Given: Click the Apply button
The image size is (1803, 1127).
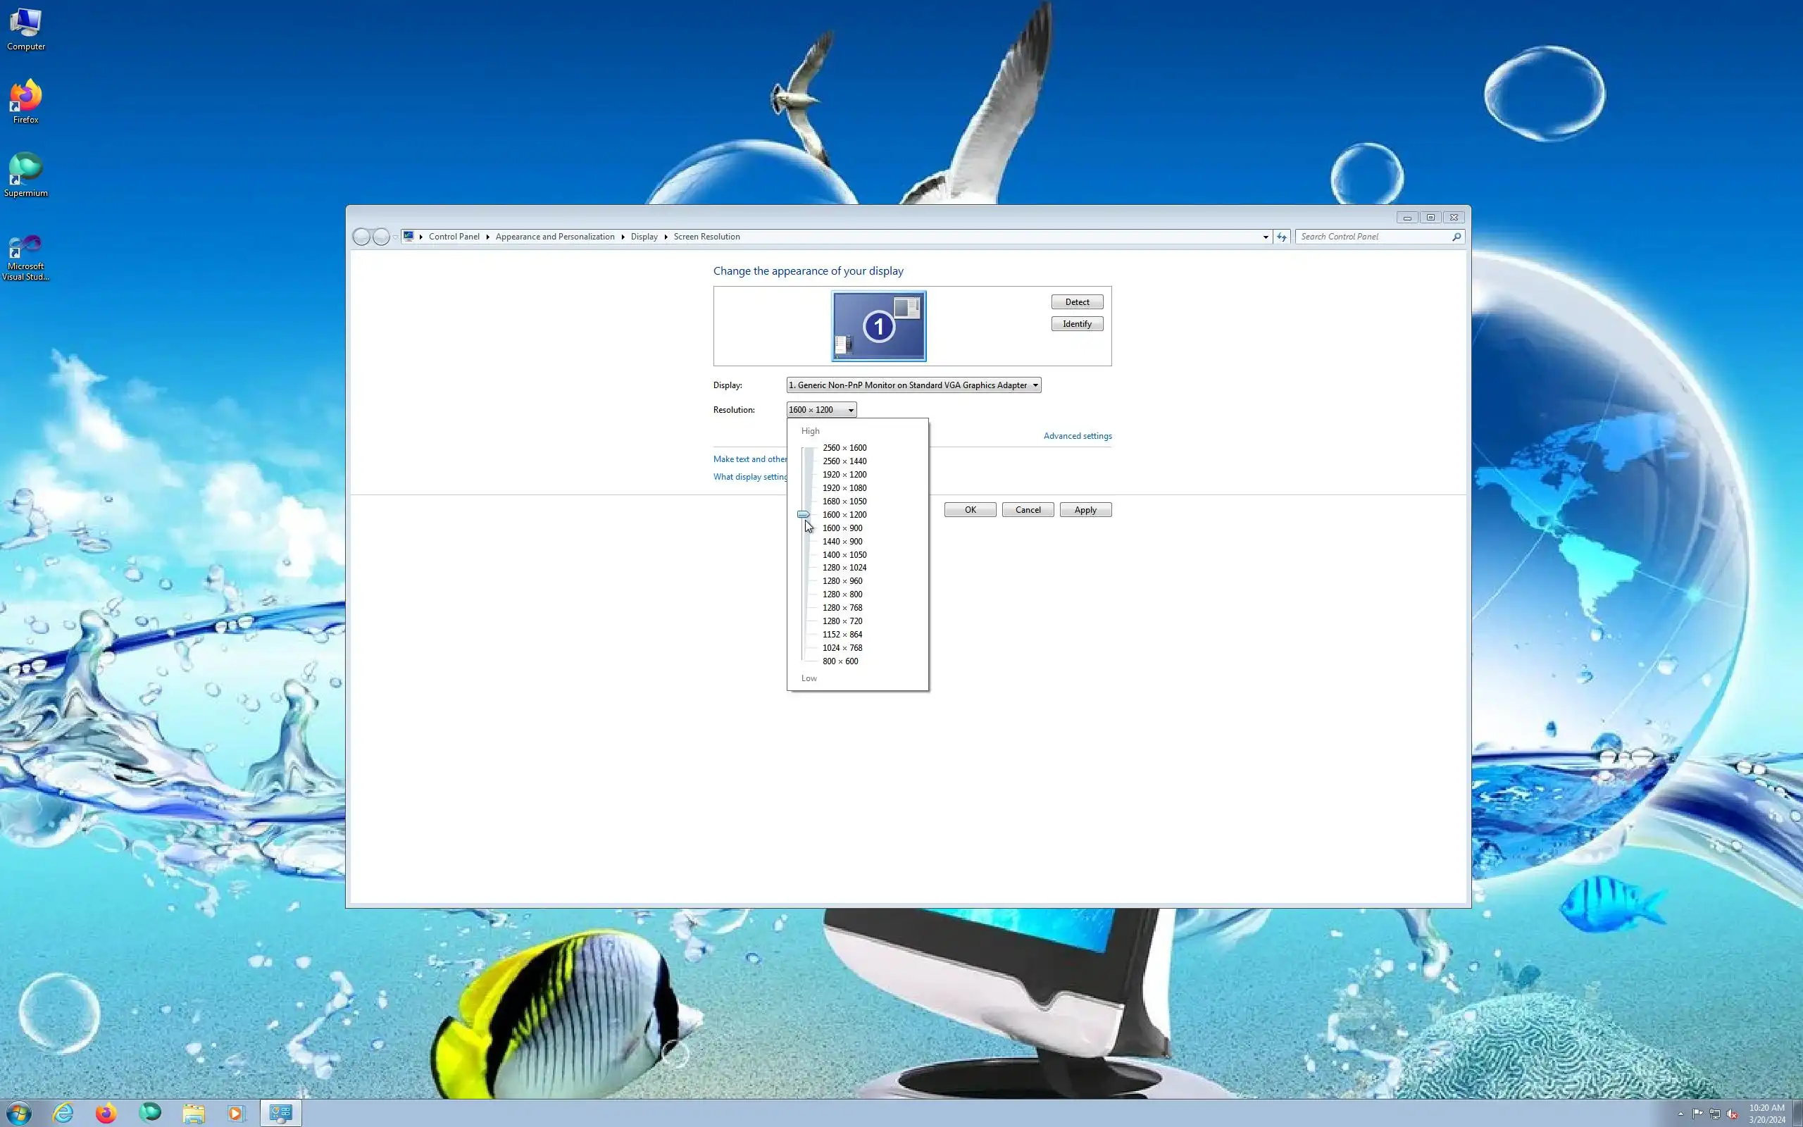Looking at the screenshot, I should 1085,510.
